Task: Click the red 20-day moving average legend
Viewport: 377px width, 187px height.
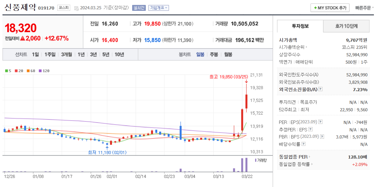Action: (19, 71)
